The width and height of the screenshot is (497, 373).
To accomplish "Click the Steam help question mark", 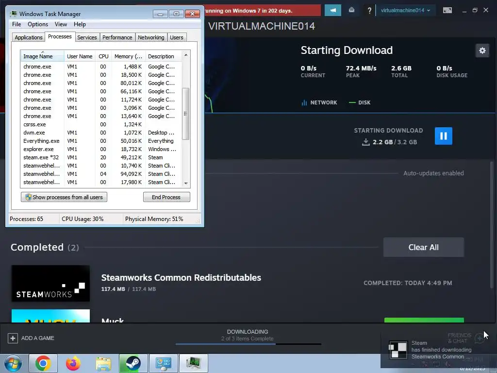I will (x=369, y=11).
